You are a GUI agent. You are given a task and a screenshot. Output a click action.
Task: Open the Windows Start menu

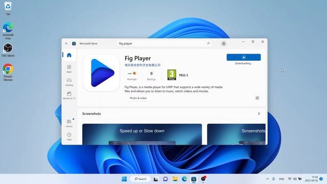pyautogui.click(x=124, y=179)
